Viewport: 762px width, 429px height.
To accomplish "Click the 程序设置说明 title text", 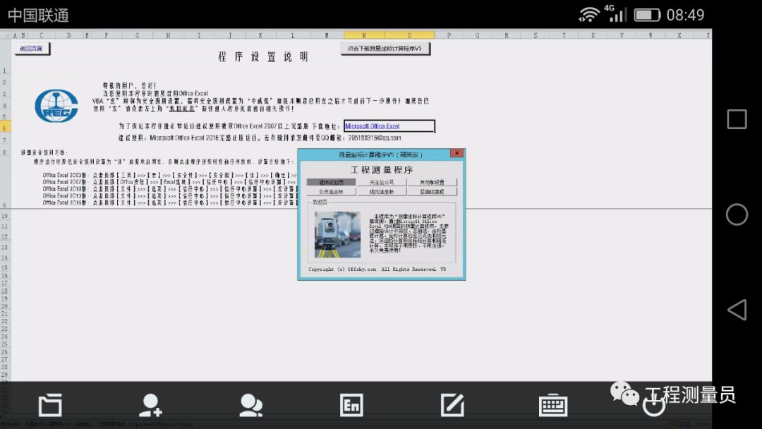I will tap(263, 57).
